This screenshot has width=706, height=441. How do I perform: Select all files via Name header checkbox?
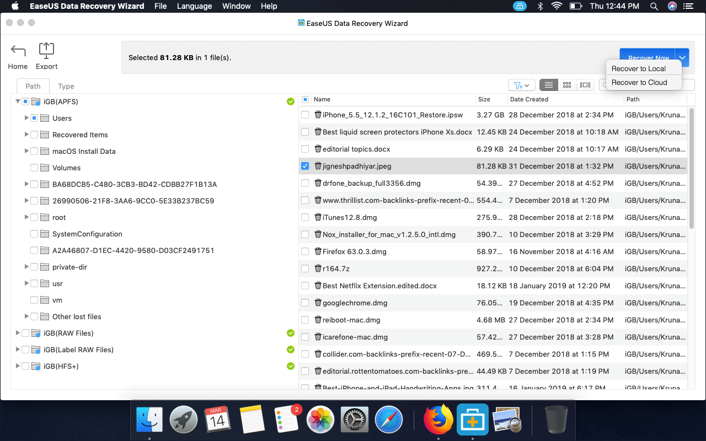click(x=305, y=99)
